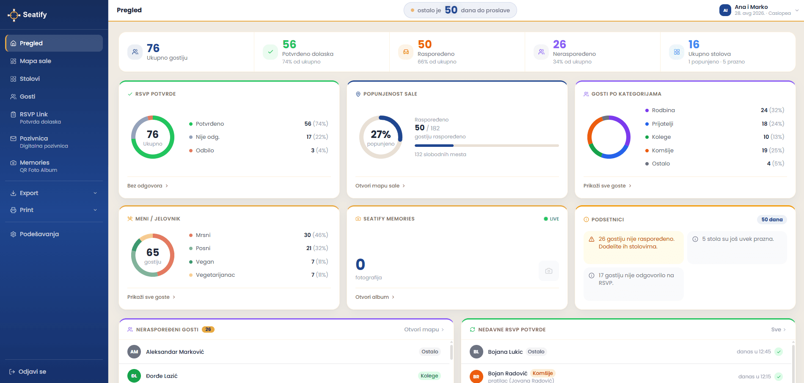
Task: Click the AI avatar badge
Action: click(725, 10)
